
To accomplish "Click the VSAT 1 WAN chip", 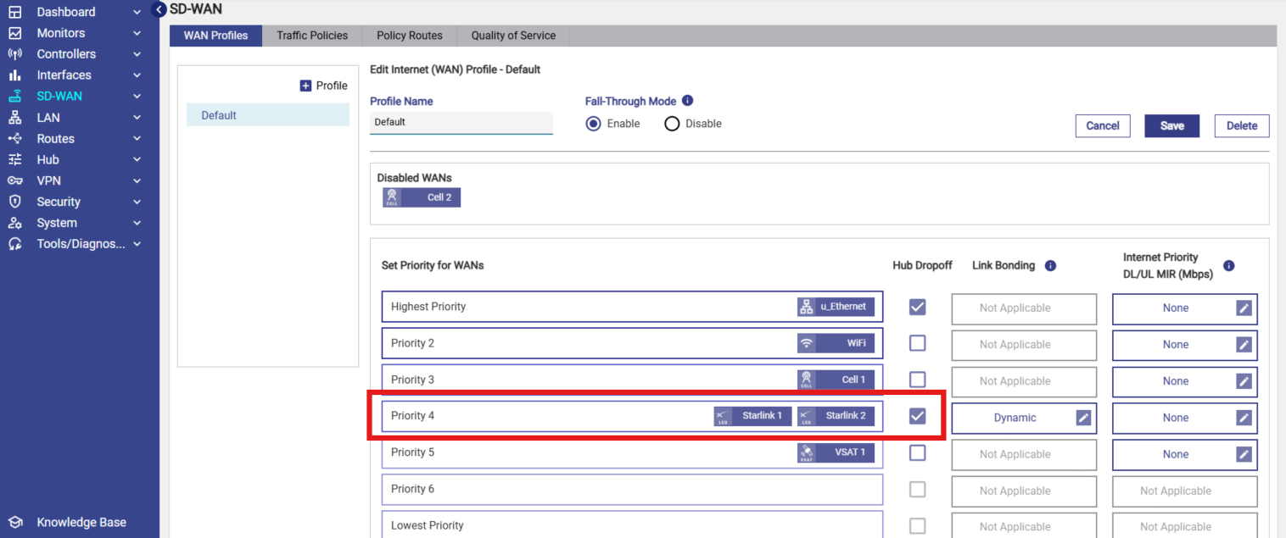I will point(836,452).
